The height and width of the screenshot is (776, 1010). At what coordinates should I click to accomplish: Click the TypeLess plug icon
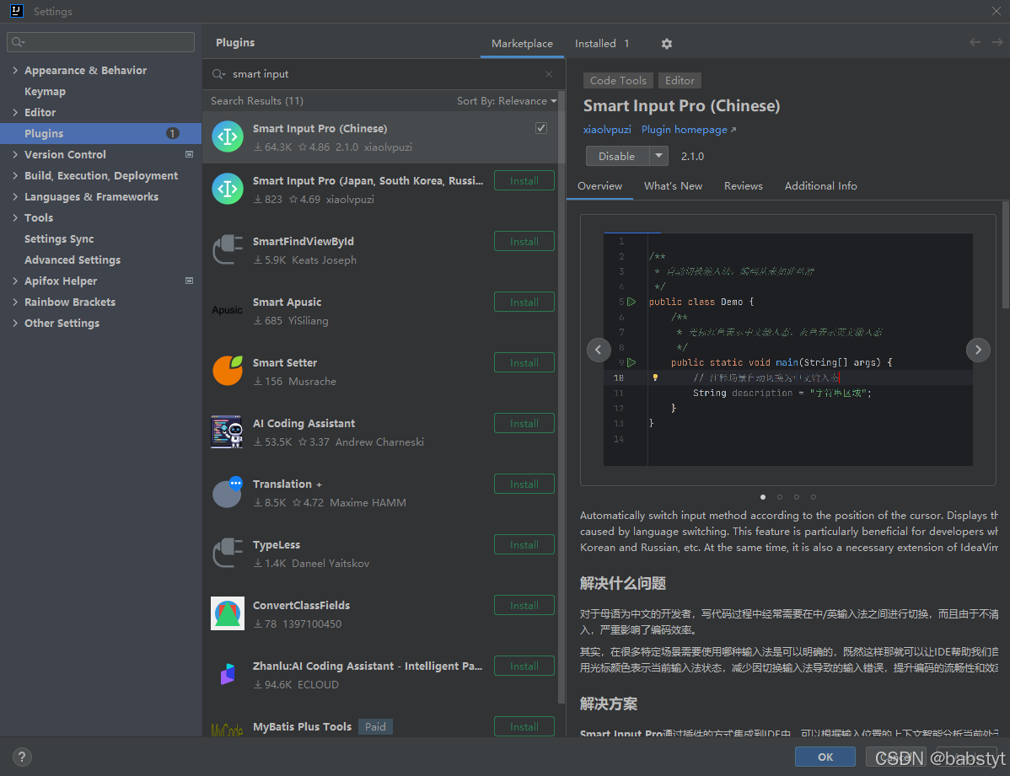click(x=228, y=554)
